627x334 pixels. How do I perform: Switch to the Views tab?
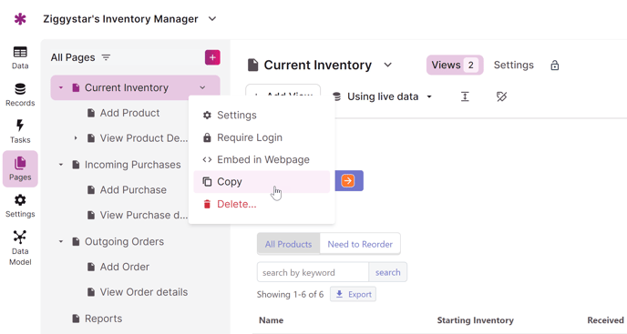click(x=455, y=66)
